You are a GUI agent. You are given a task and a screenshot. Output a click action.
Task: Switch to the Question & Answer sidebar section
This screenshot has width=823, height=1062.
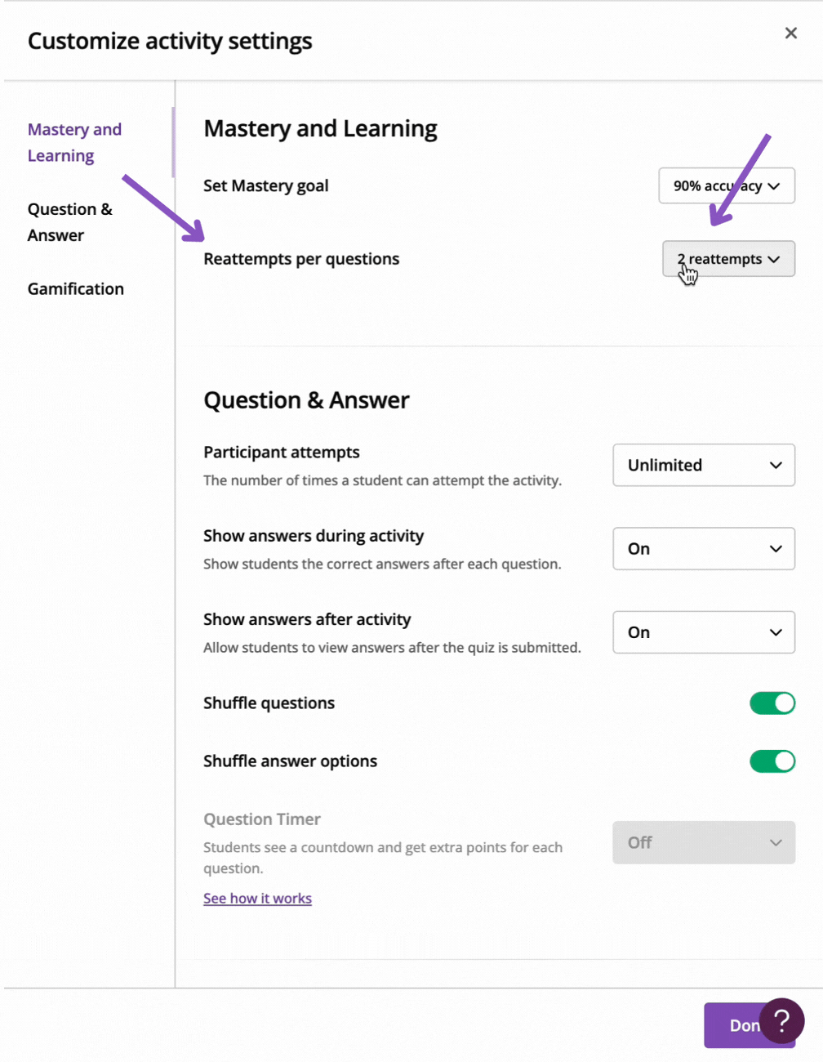[x=69, y=222]
